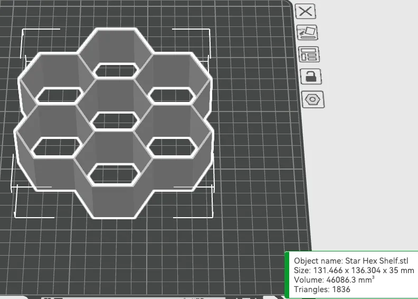
Task: Click the arrange objects layout icon
Action: 309,54
